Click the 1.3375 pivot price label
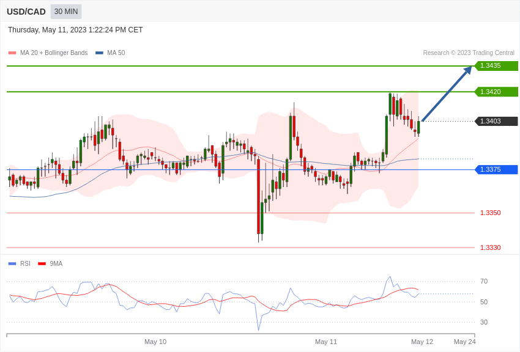The height and width of the screenshot is (352, 520). [496, 169]
